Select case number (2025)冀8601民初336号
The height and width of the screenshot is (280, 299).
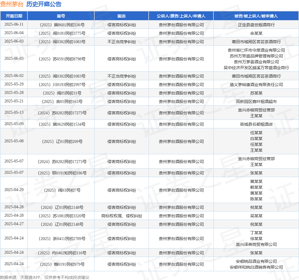pyautogui.click(x=62, y=25)
